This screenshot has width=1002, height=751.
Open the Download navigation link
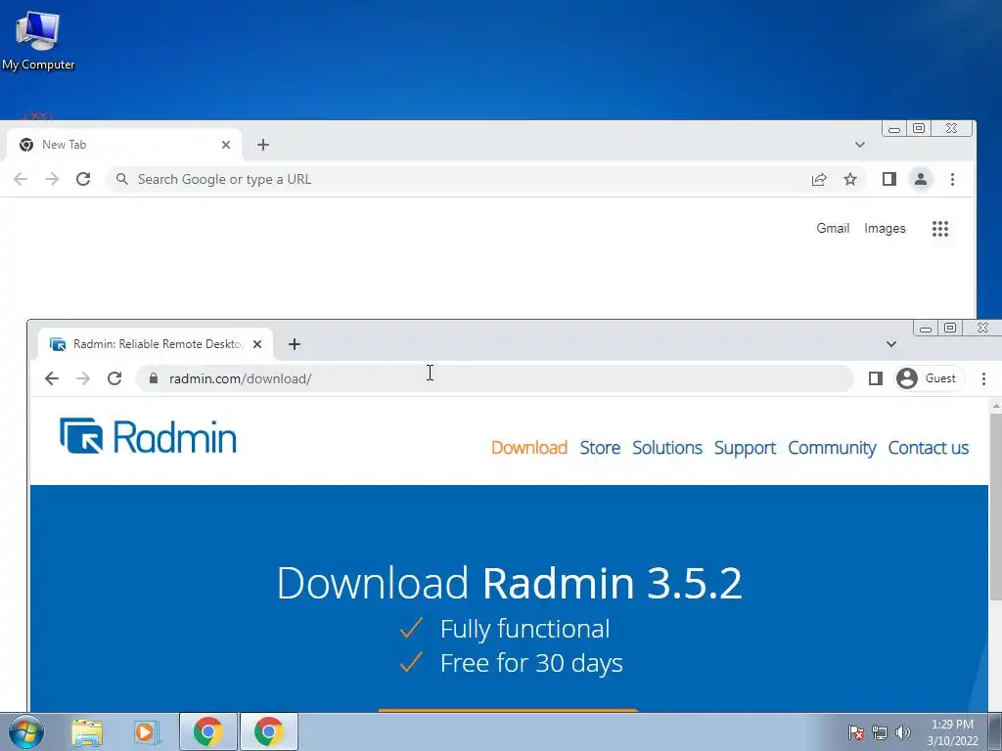[x=529, y=448]
